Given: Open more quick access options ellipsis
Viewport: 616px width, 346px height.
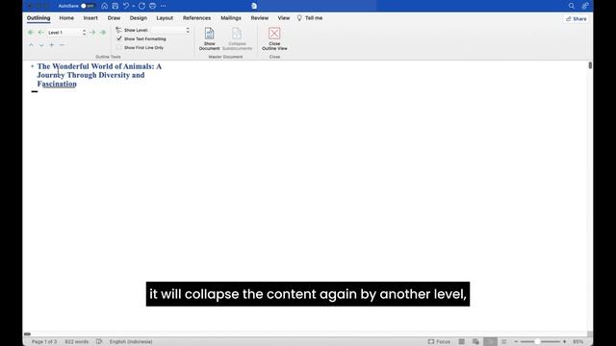Looking at the screenshot, I should (163, 6).
